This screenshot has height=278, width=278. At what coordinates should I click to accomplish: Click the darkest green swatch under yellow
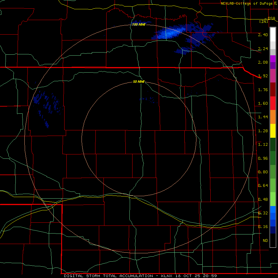tap(273, 144)
